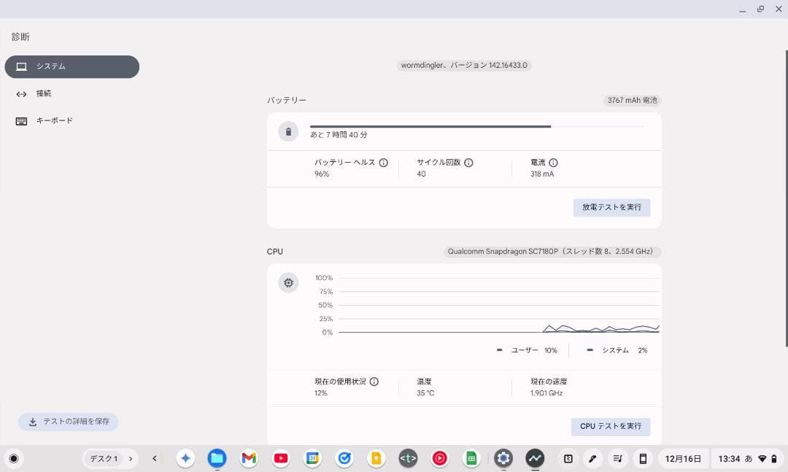Save test details with テストの詳細を保存
Viewport: 788px width, 472px height.
coord(68,422)
